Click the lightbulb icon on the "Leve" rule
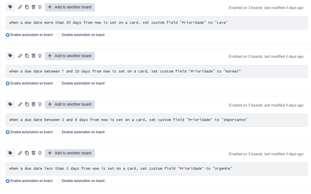The width and height of the screenshot is (311, 194). click(x=40, y=7)
